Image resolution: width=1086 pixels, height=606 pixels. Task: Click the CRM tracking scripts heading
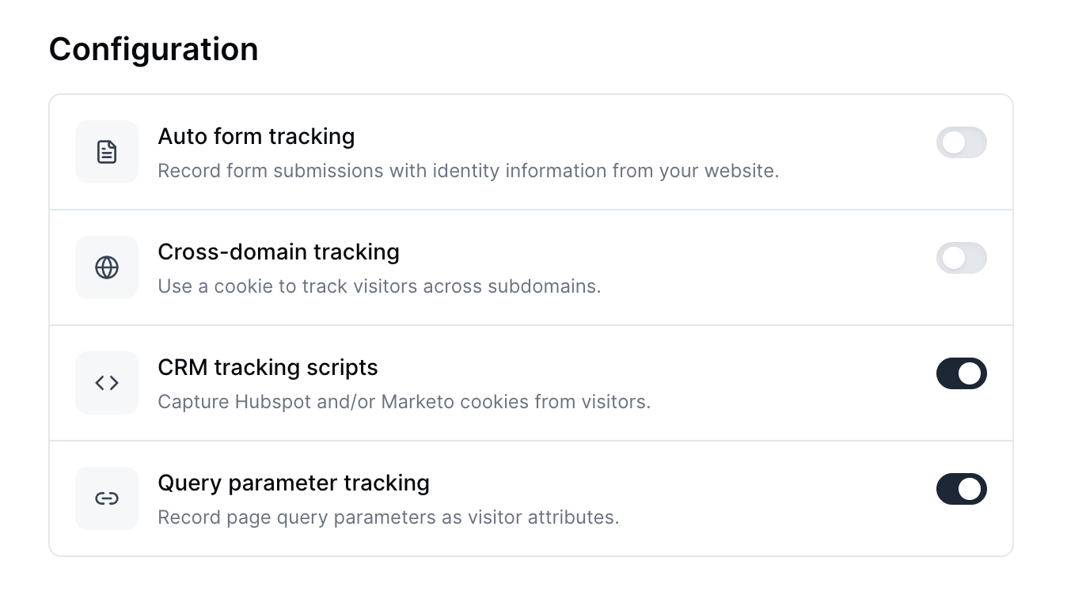click(x=268, y=368)
